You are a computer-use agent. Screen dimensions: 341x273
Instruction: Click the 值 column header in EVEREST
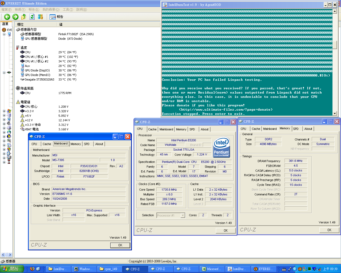coord(108,24)
